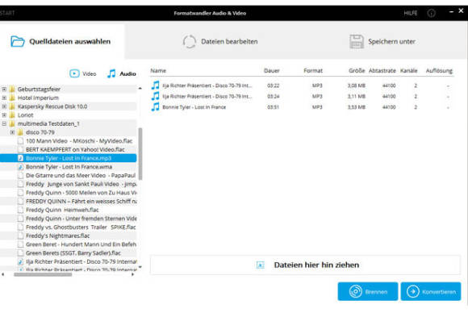
Task: Sort list by Abtastrate column
Action: (x=382, y=71)
